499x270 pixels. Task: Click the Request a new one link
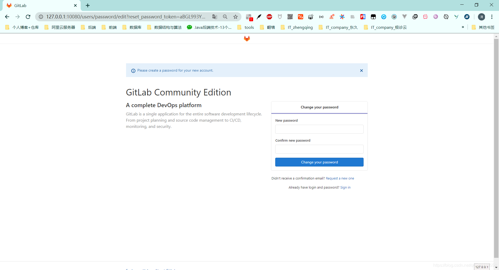coord(340,178)
